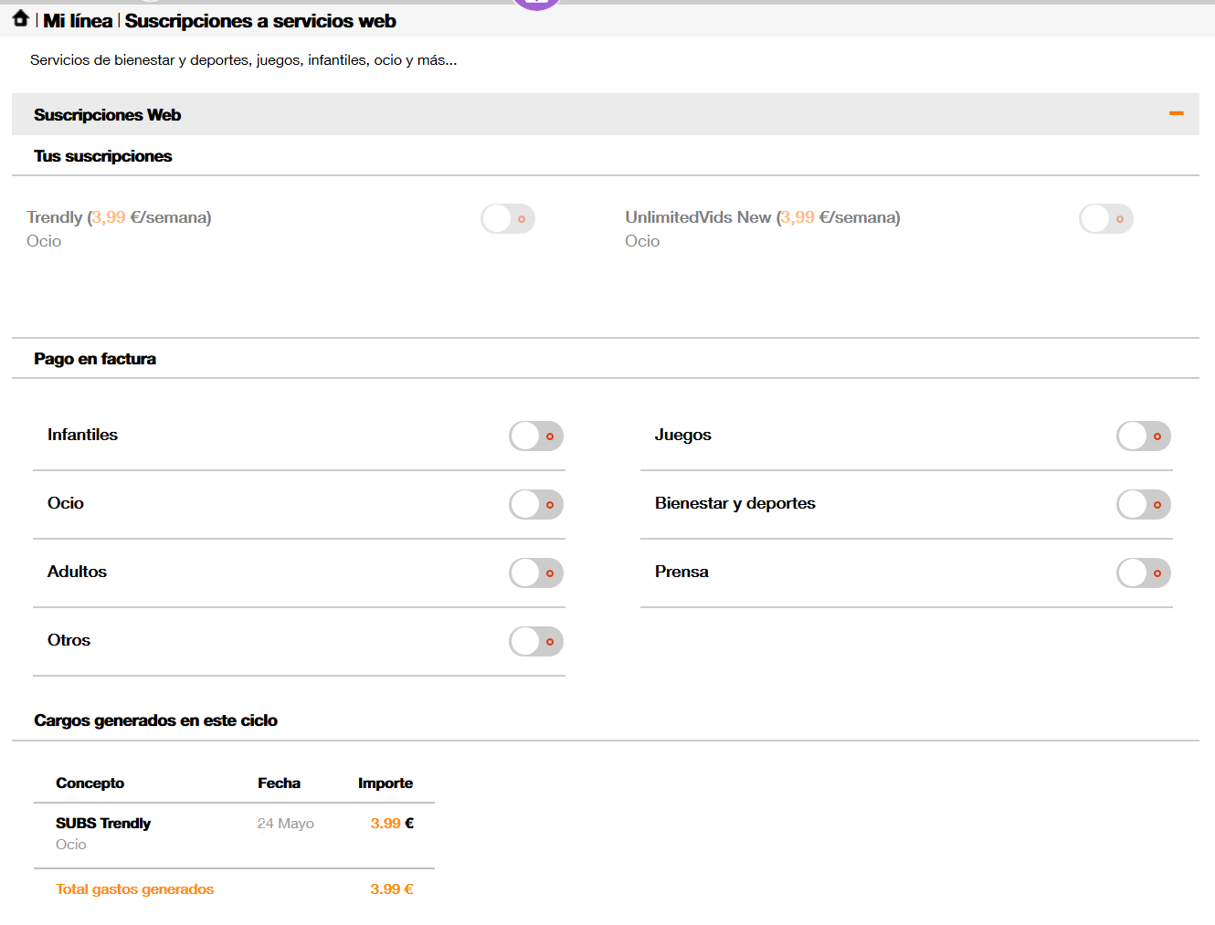Toggle the Trendly subscription switch
The image size is (1215, 925).
click(x=508, y=219)
